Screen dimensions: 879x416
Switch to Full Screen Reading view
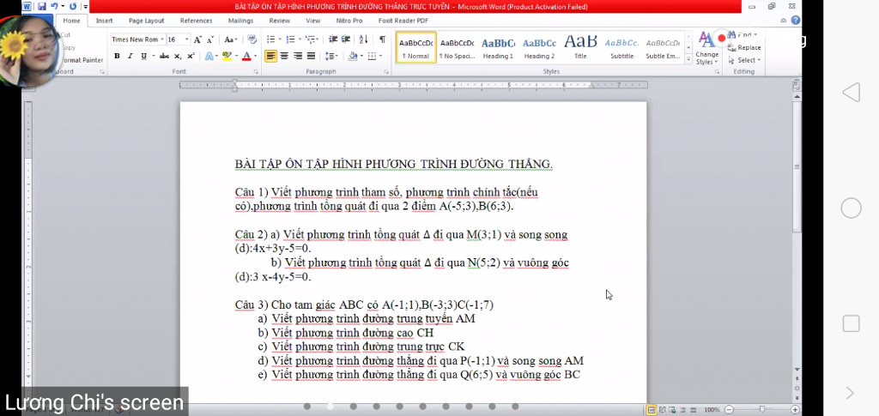(663, 410)
